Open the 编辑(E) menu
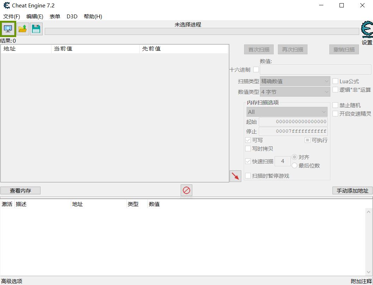Viewport: 373px width, 285px height. click(35, 17)
